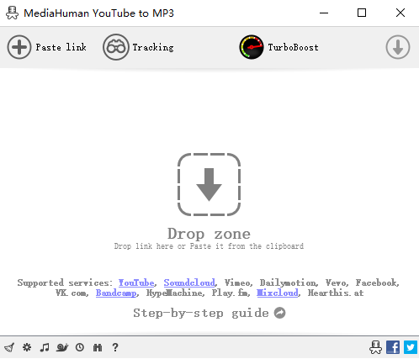Start all downloads with the arrow button
Image resolution: width=419 pixels, height=359 pixels.
pos(398,47)
